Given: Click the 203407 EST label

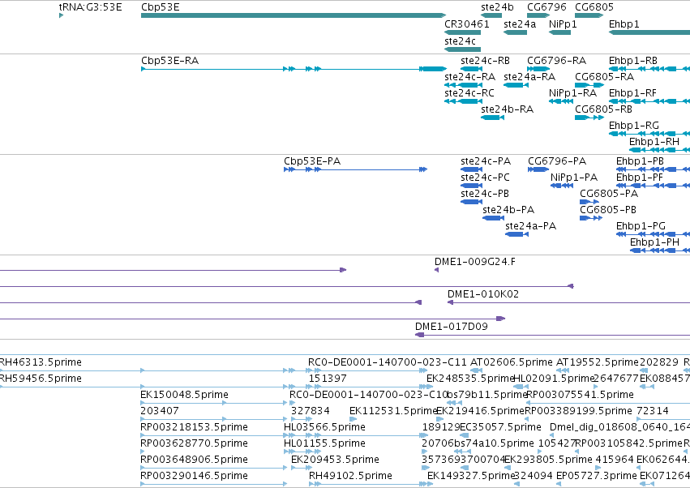Looking at the screenshot, I should pyautogui.click(x=160, y=411).
